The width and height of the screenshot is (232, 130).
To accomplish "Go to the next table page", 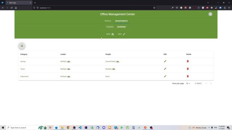I will [x=211, y=83].
